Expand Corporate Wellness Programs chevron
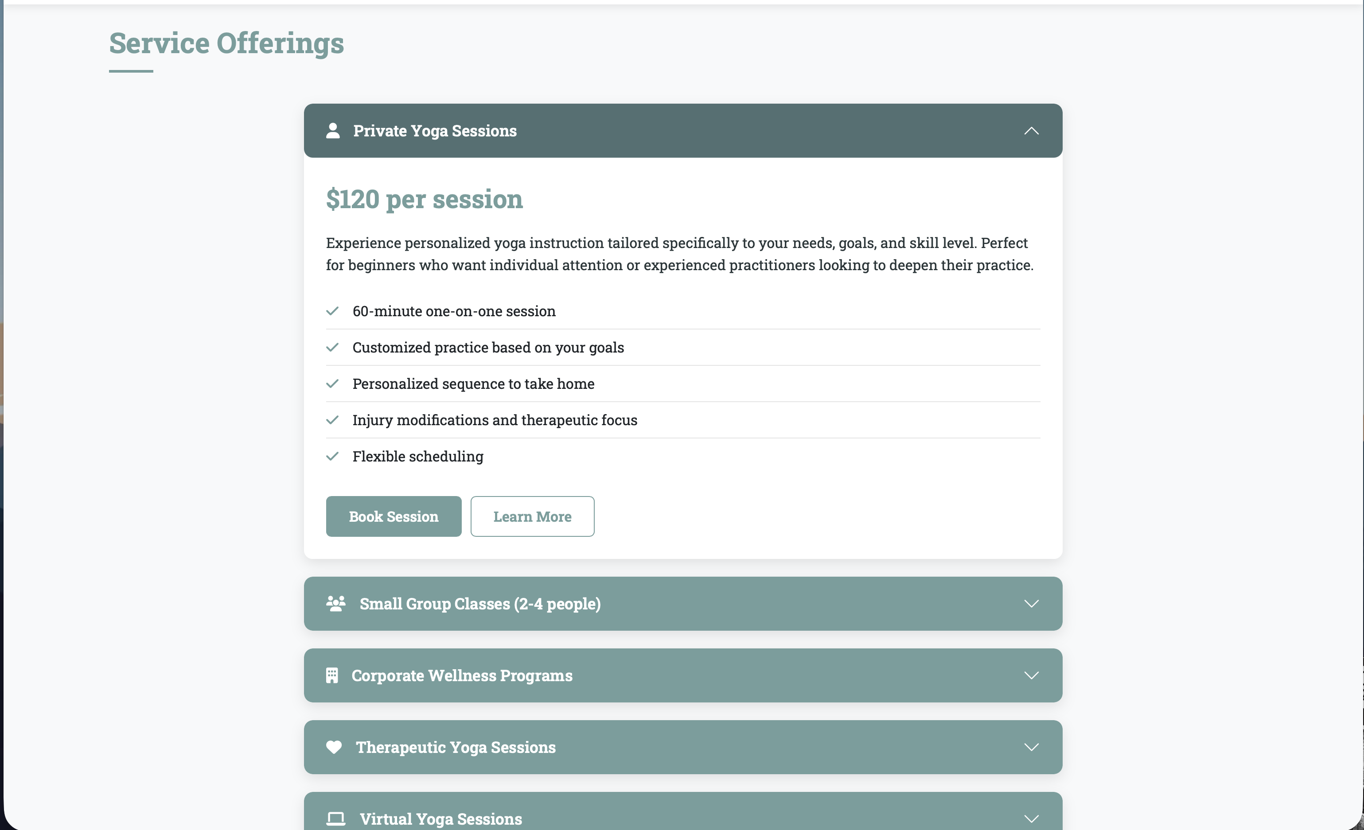 click(x=1031, y=675)
